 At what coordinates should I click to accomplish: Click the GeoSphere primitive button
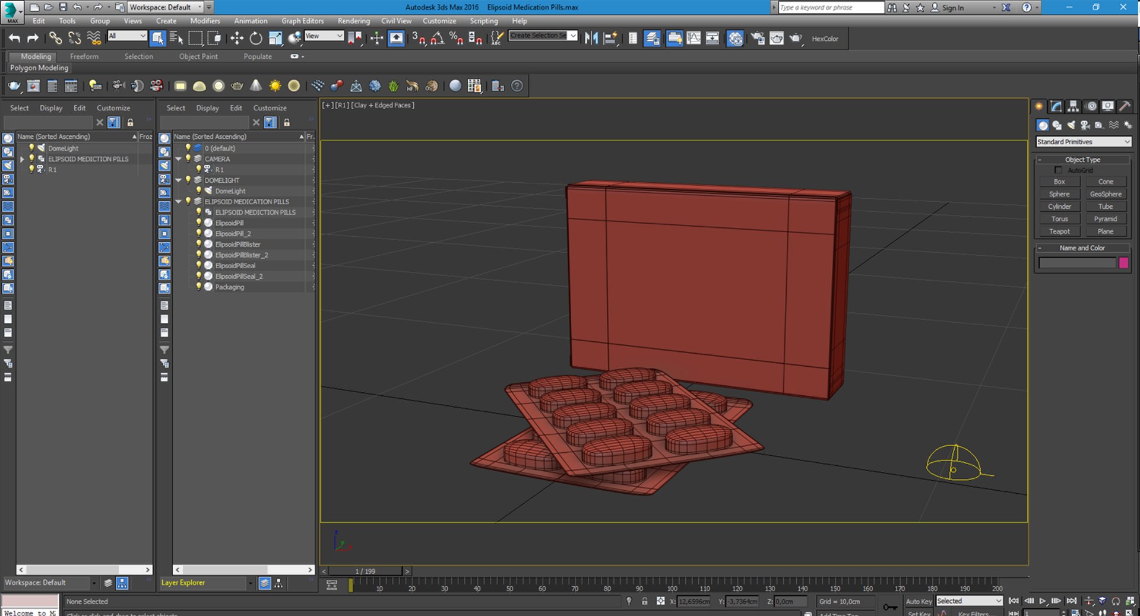[x=1105, y=194]
